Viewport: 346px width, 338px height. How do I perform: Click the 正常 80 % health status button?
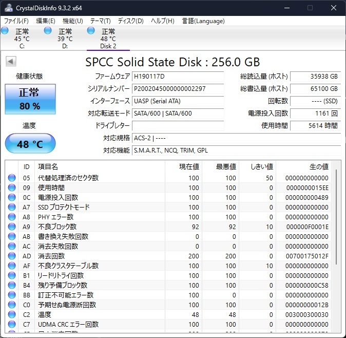[x=30, y=99]
